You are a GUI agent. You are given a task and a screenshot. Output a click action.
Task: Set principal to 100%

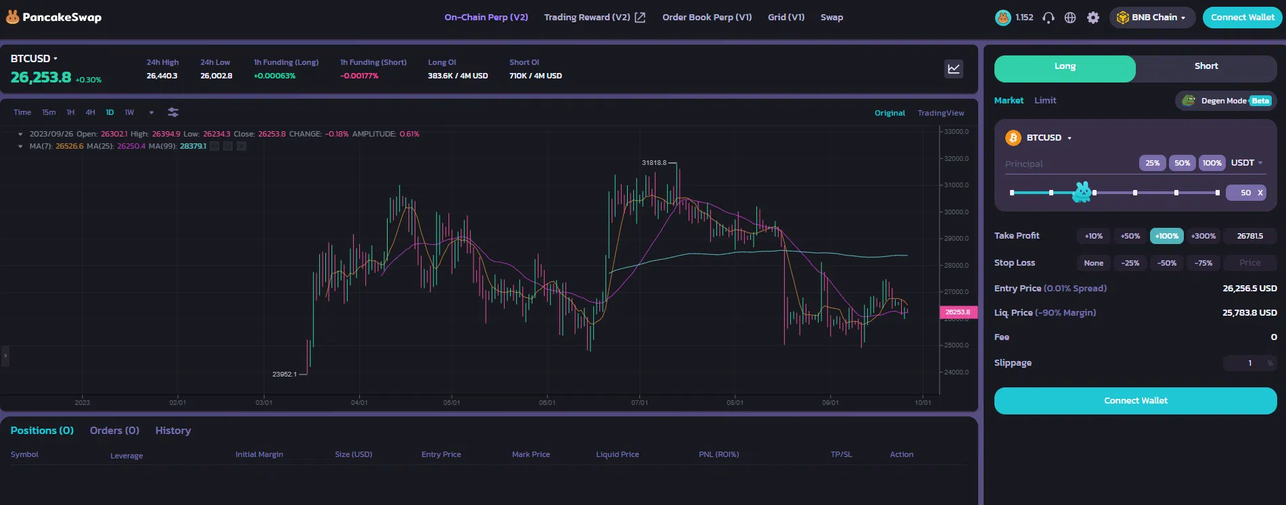coord(1212,163)
